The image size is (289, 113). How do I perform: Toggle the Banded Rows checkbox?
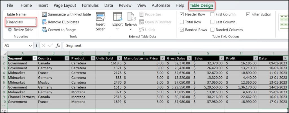pyautogui.click(x=182, y=30)
